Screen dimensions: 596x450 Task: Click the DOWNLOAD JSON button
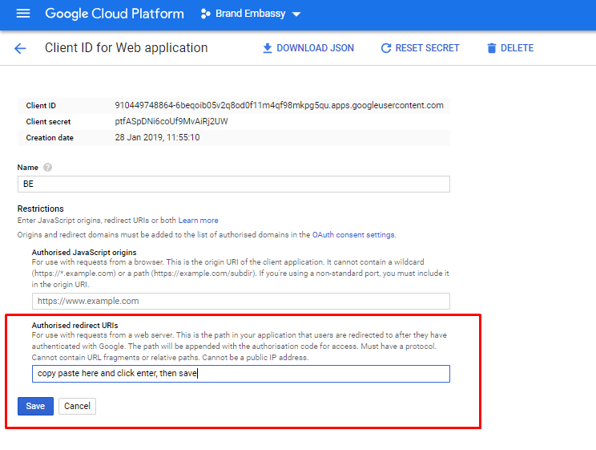308,48
